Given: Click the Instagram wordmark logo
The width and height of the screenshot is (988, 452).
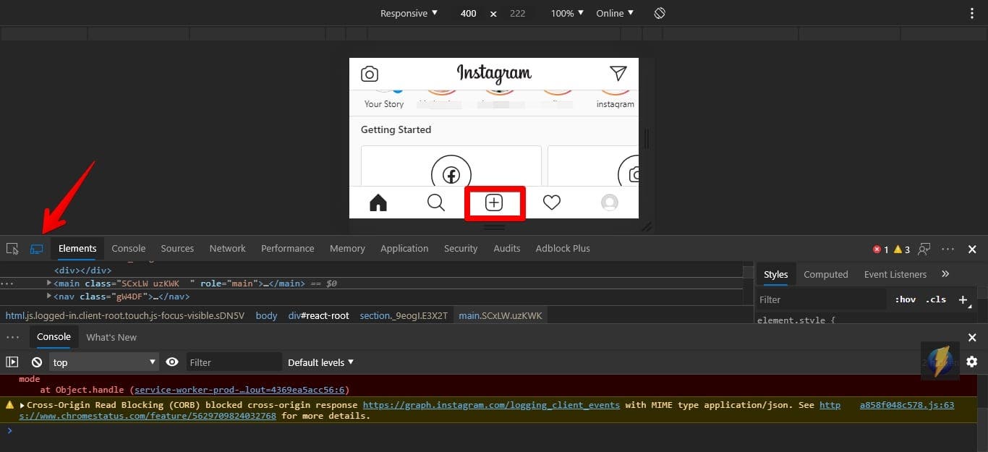Looking at the screenshot, I should 494,73.
